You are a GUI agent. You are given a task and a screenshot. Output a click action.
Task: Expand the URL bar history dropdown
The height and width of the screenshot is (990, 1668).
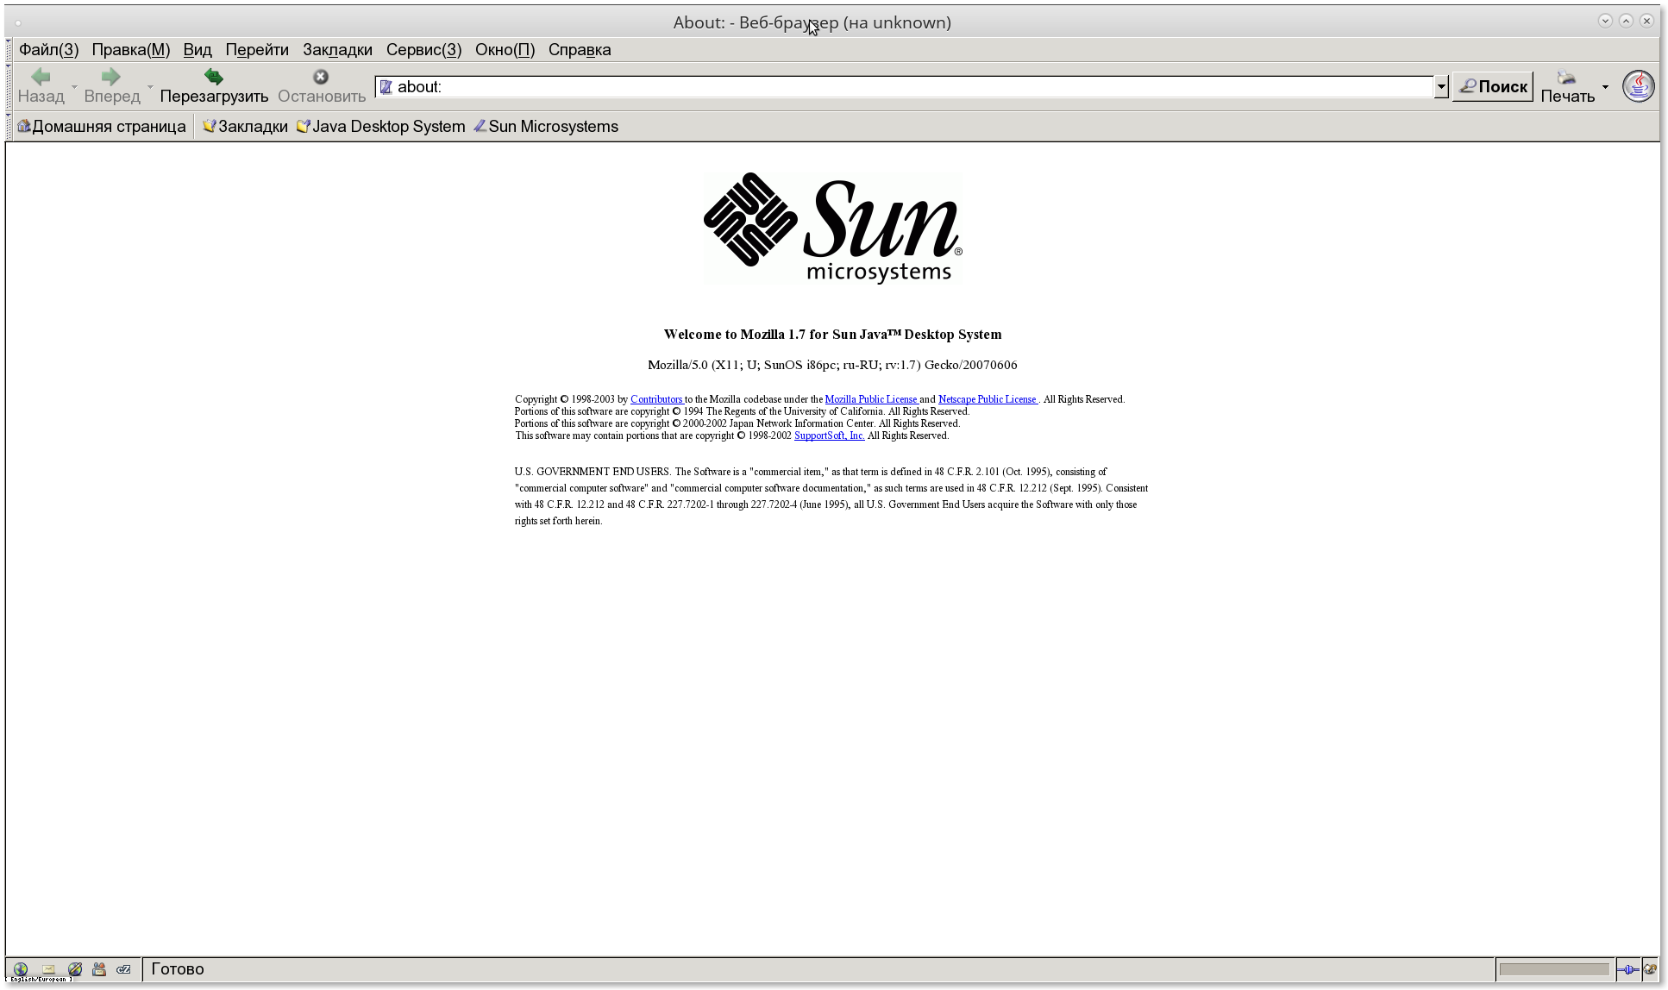pyautogui.click(x=1440, y=86)
